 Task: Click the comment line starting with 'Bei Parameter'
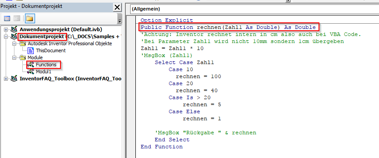coord(242,41)
